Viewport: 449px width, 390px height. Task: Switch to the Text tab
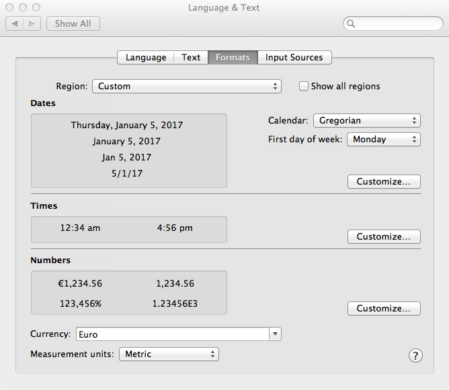click(x=191, y=58)
